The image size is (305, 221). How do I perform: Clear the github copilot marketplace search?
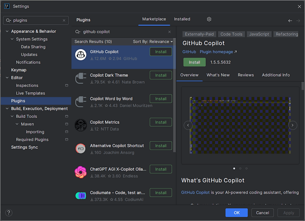(170, 32)
